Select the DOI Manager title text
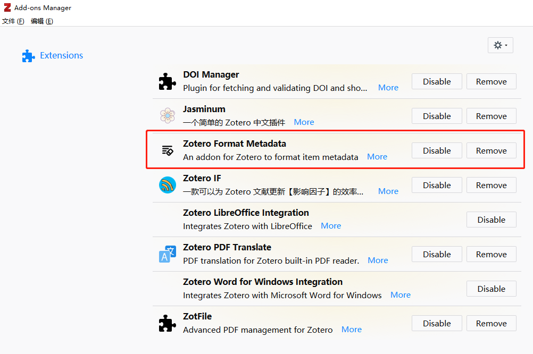The width and height of the screenshot is (533, 354). [x=211, y=74]
